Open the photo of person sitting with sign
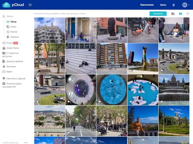This screenshot has width=193, height=144. pos(174,30)
